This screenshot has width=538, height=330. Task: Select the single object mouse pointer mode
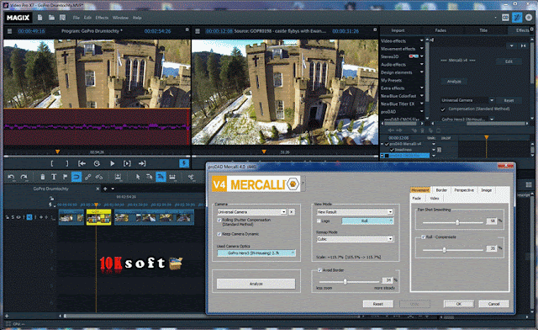pyautogui.click(x=138, y=177)
